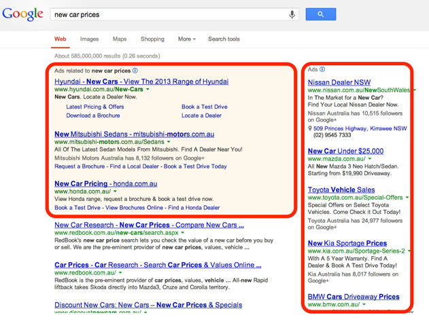This screenshot has width=429, height=326.
Task: Click 509 Princes Highway, Kirrawee NSW address
Action: click(360, 128)
